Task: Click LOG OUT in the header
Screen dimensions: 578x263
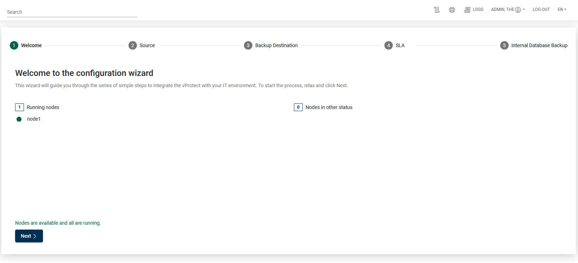Action: click(x=541, y=9)
